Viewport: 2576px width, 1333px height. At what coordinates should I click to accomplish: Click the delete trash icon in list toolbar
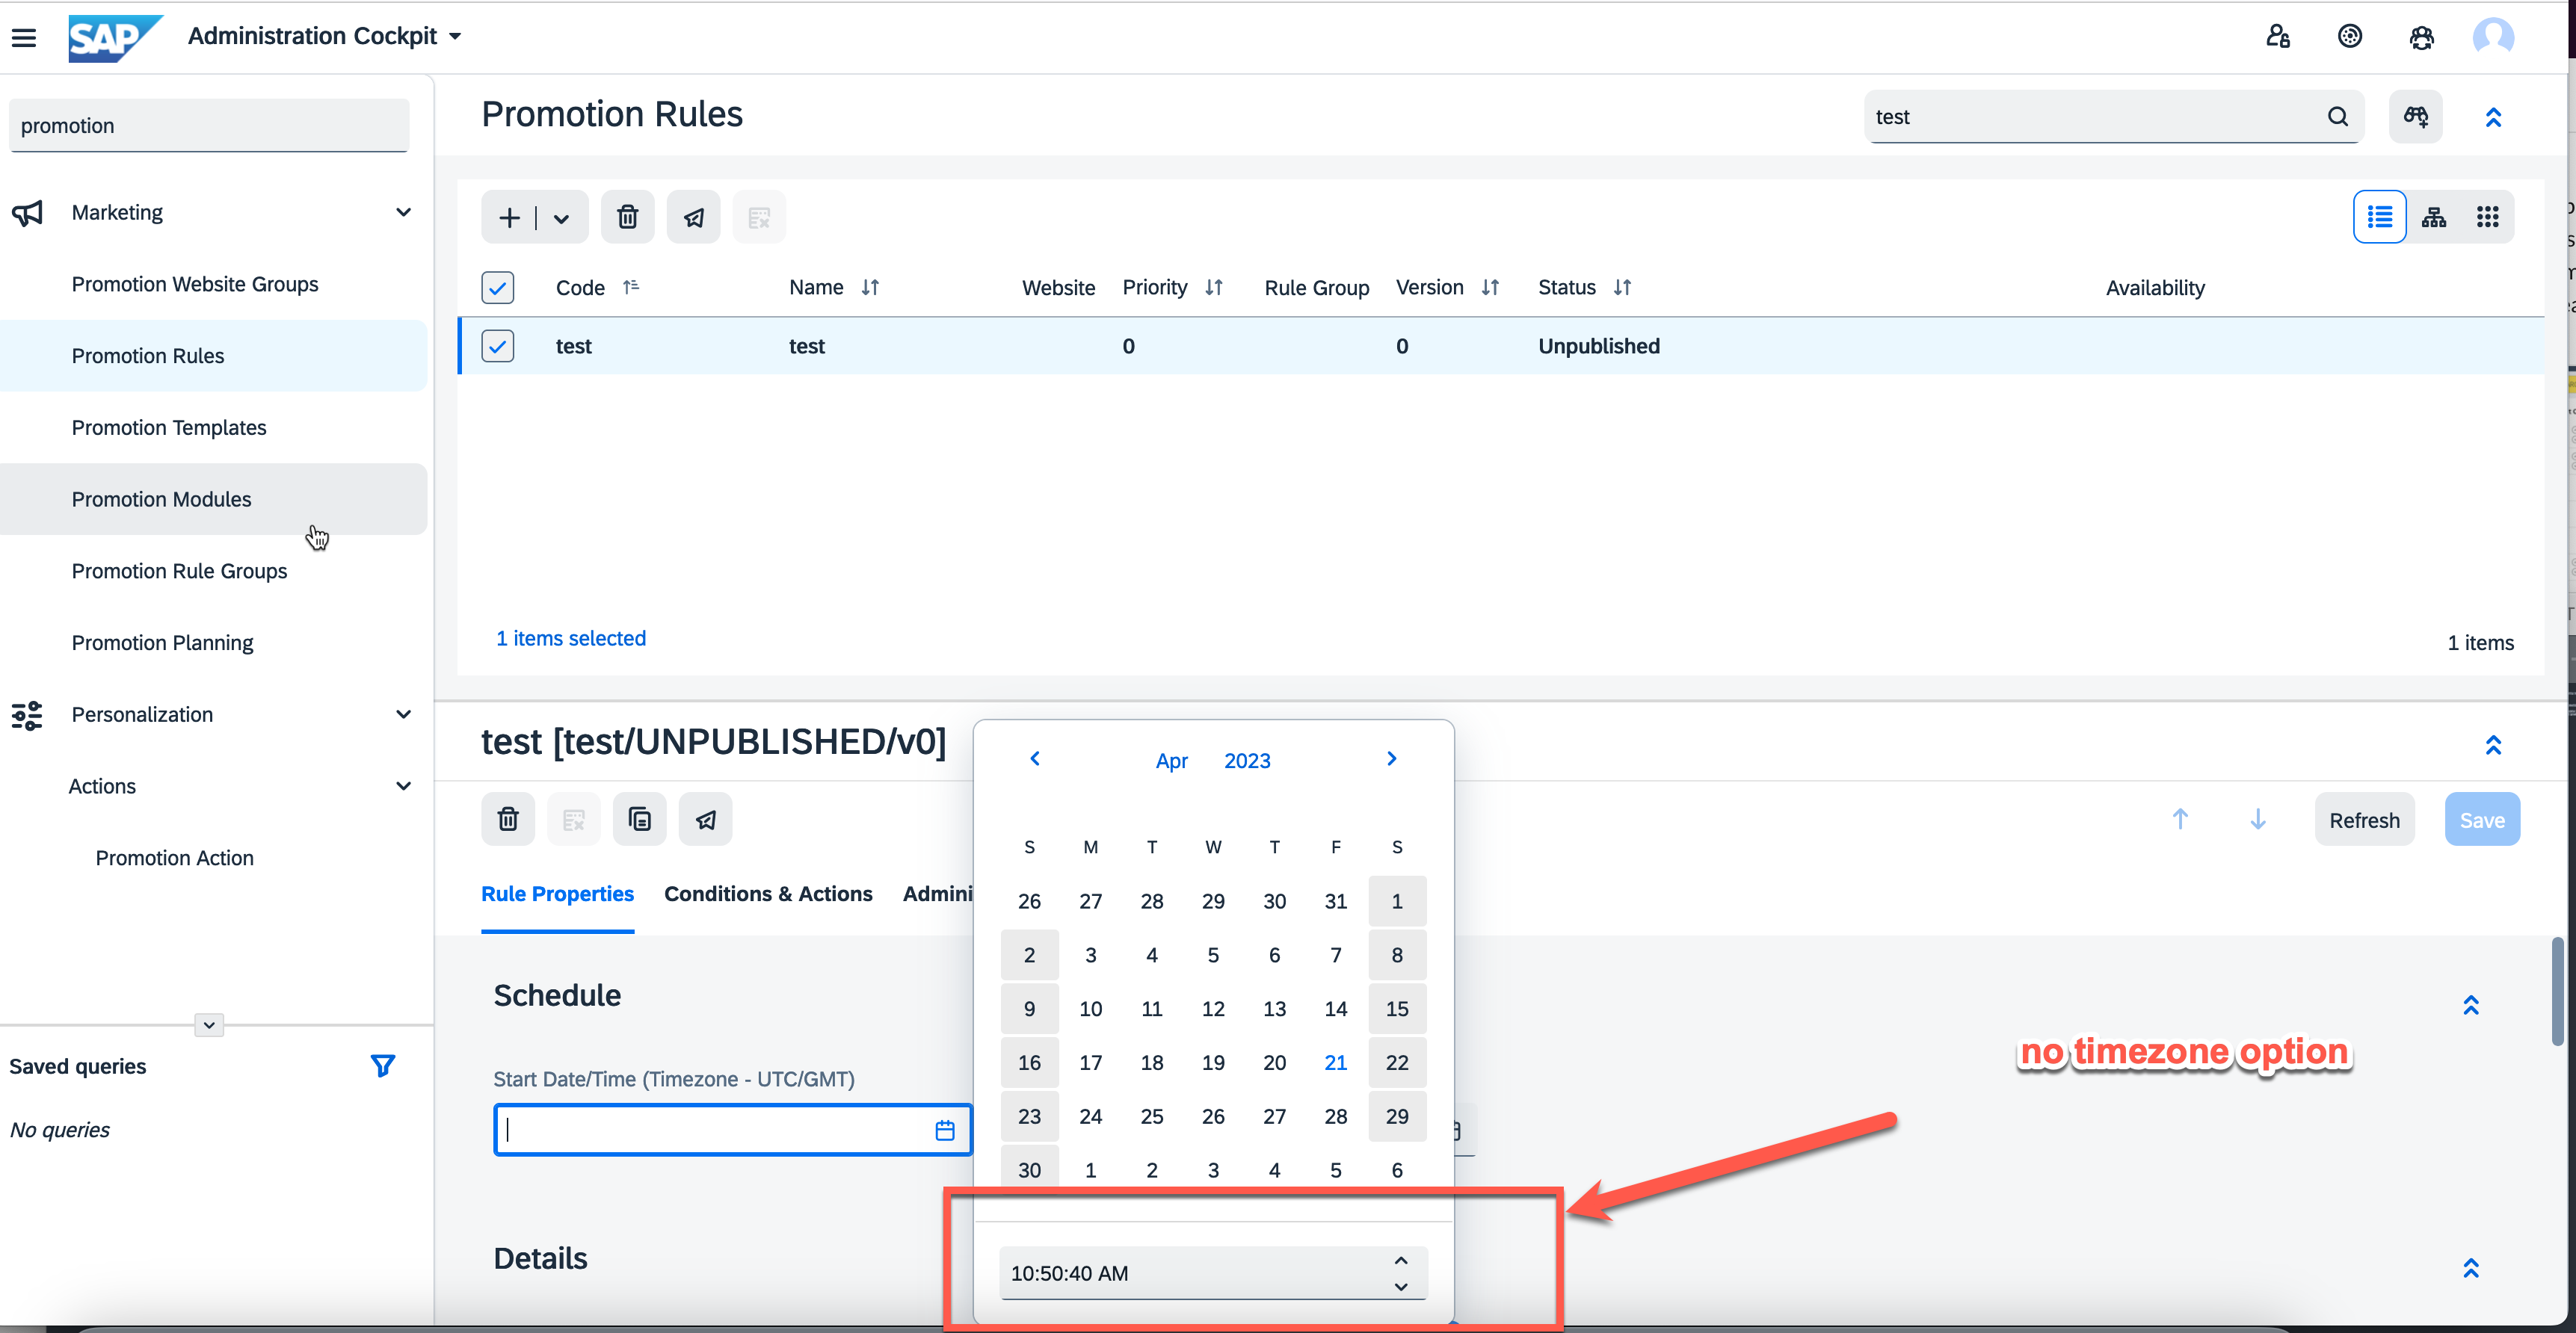point(627,217)
